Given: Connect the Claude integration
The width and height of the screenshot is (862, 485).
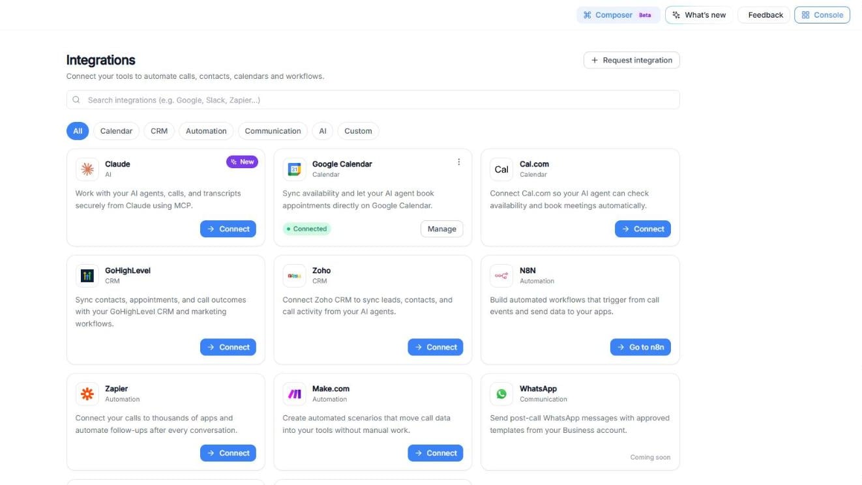Looking at the screenshot, I should click(x=228, y=229).
